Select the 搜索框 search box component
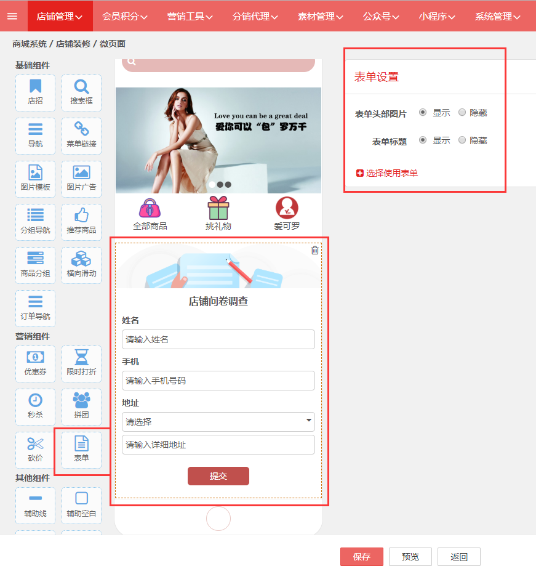 click(81, 93)
